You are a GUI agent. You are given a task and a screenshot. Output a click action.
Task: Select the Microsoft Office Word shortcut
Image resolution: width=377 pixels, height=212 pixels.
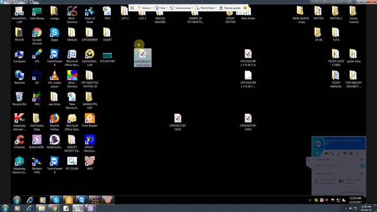coord(72,58)
